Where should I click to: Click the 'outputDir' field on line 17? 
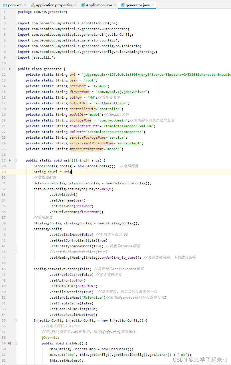[78, 103]
